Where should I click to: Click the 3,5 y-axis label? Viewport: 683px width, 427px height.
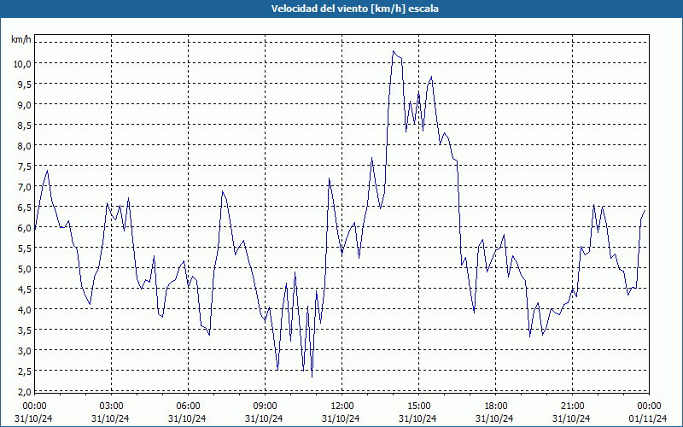point(25,330)
